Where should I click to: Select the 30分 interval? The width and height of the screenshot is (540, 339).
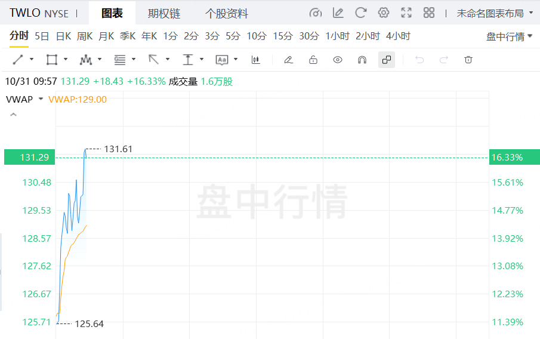tap(309, 36)
